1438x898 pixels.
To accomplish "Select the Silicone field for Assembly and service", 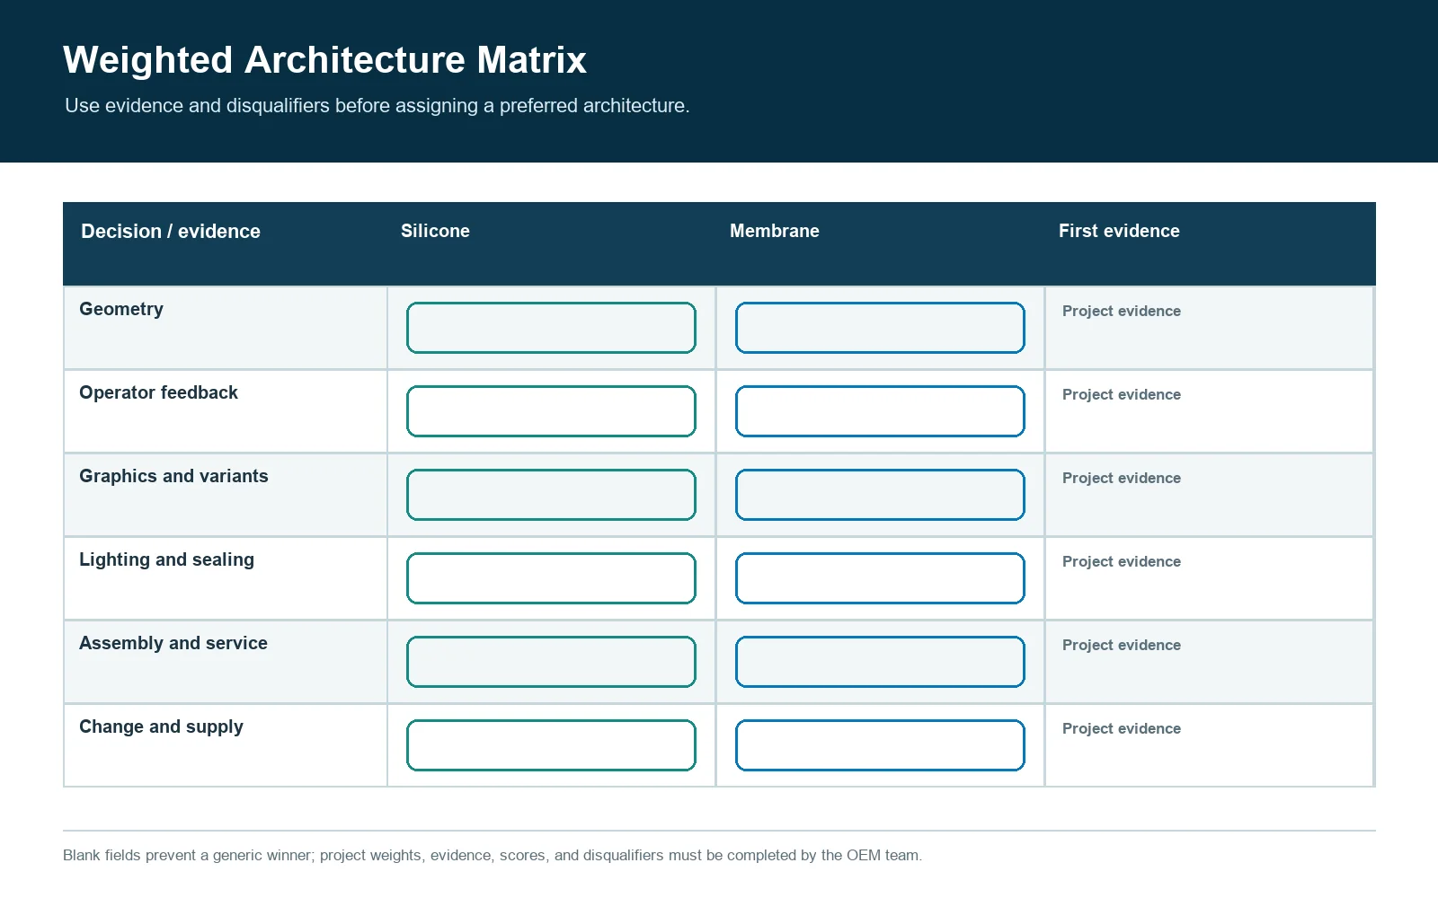I will [x=551, y=662].
